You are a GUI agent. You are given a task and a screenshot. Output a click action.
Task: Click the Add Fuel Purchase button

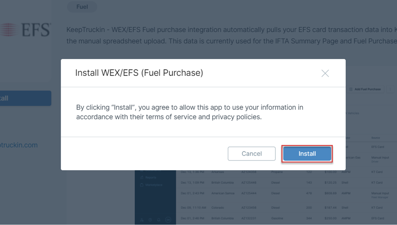coord(365,89)
